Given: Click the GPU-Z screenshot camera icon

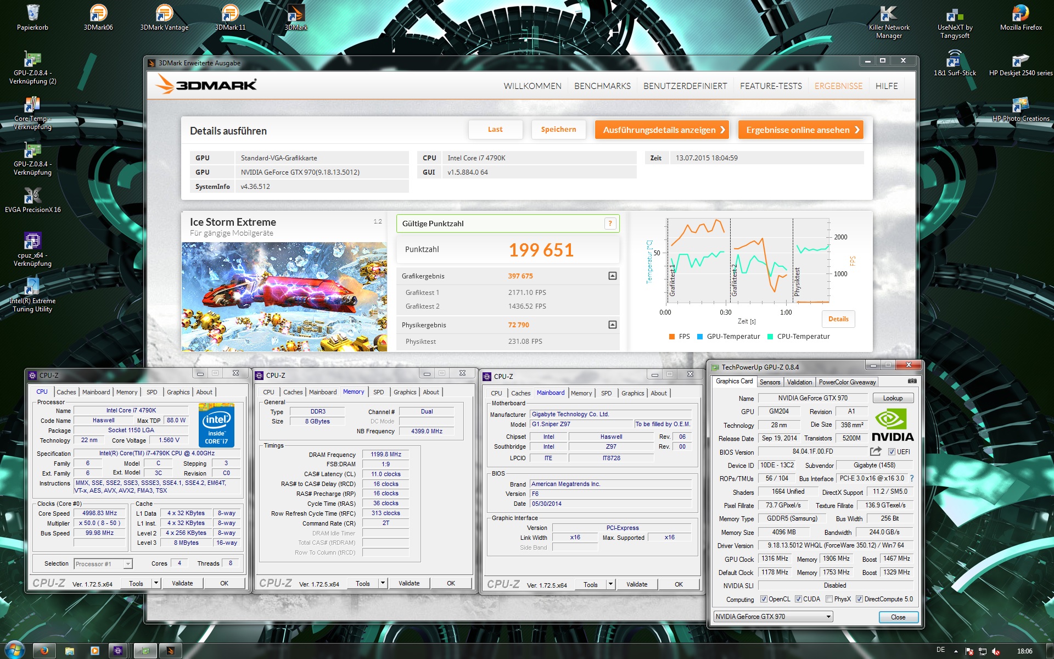Looking at the screenshot, I should point(912,381).
